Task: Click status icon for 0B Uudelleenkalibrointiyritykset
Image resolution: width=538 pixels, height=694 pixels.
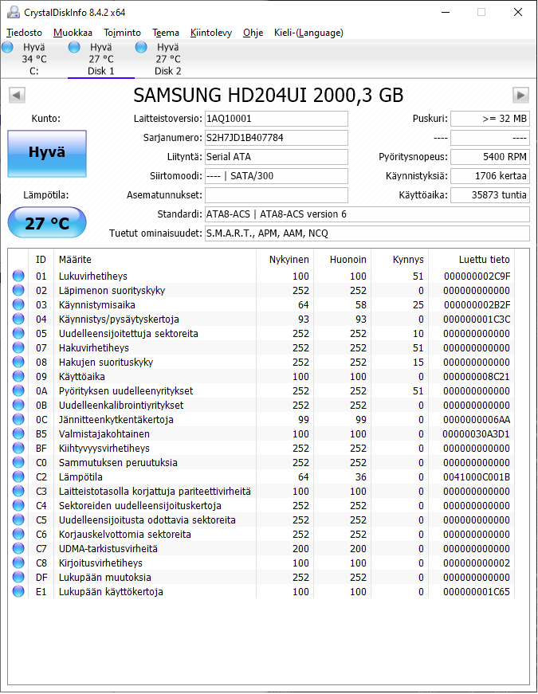Action: [18, 405]
